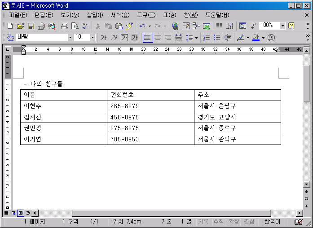Apply blue font color
This screenshot has width=313, height=228.
(256, 38)
